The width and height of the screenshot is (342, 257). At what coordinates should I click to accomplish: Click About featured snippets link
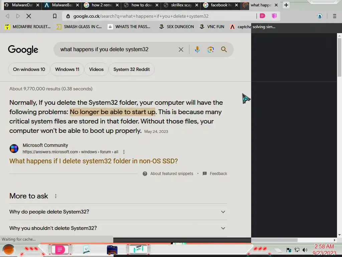pyautogui.click(x=172, y=174)
